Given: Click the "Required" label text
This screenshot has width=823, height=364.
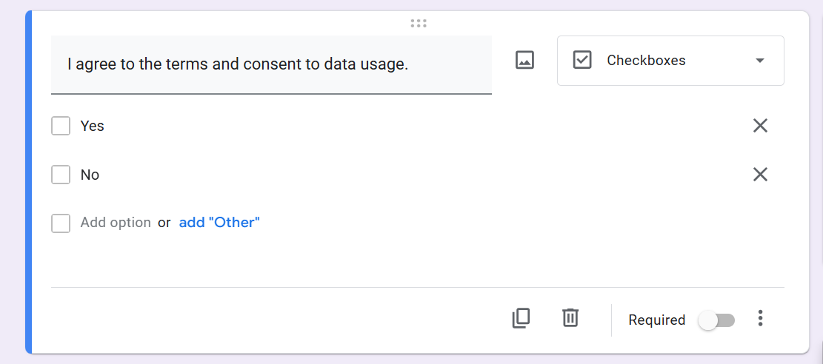Looking at the screenshot, I should [x=656, y=320].
